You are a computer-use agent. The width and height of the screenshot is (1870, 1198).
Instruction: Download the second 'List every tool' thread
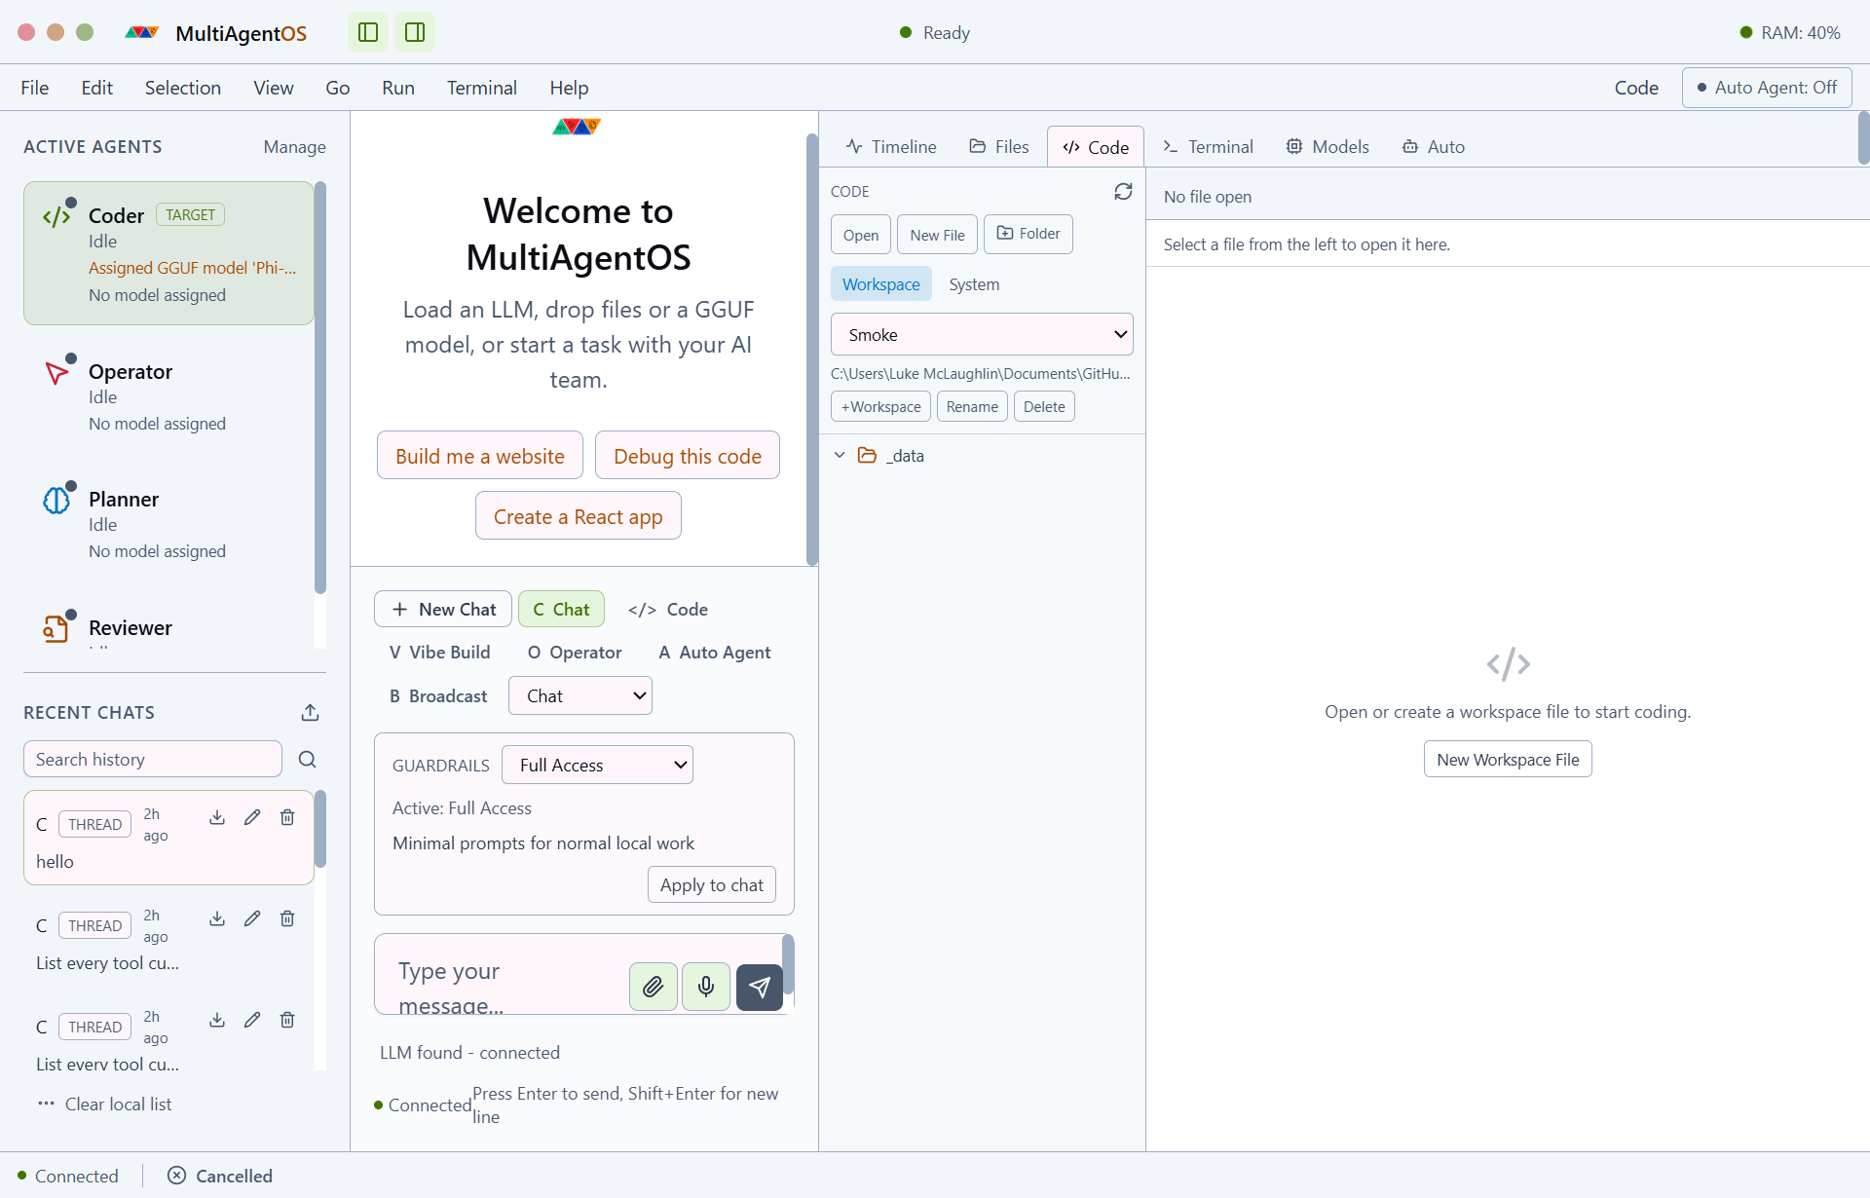[217, 918]
